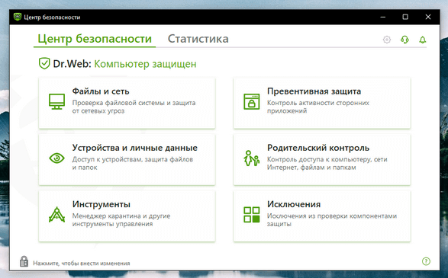Open the help question mark icon
Image resolution: width=448 pixels, height=278 pixels.
click(426, 261)
